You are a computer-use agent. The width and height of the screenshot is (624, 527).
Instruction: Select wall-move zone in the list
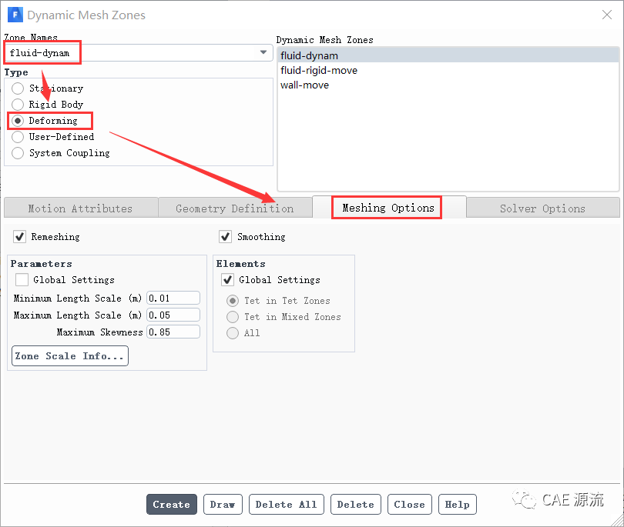click(305, 85)
